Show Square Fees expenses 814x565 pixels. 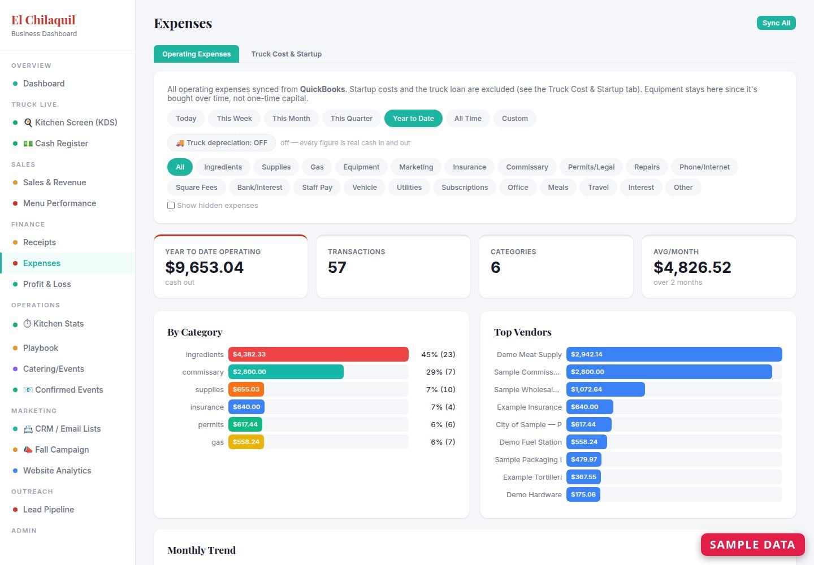coord(196,188)
